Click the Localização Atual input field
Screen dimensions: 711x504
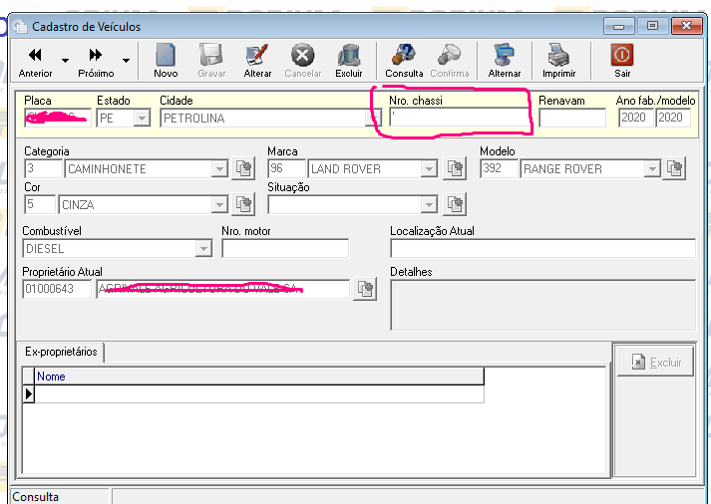pos(542,249)
